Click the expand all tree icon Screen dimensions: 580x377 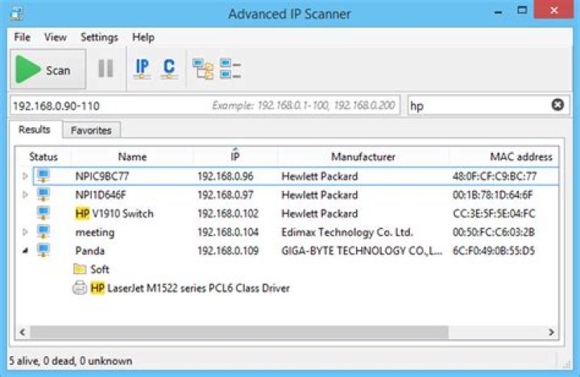point(203,69)
